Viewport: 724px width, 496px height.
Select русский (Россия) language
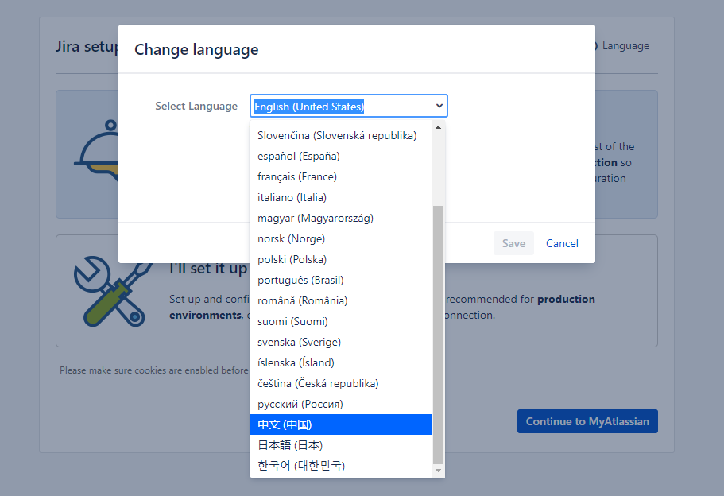(340, 404)
